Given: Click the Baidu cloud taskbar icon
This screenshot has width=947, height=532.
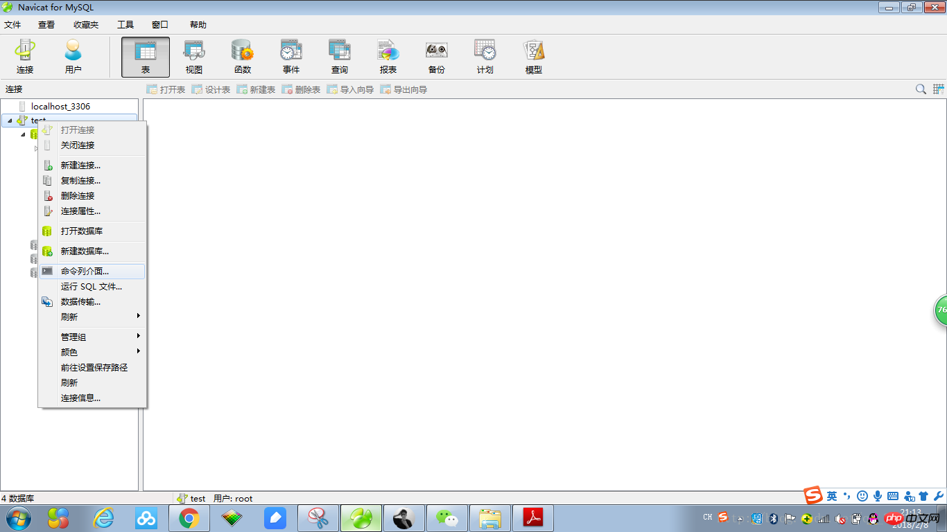Looking at the screenshot, I should pos(146,518).
